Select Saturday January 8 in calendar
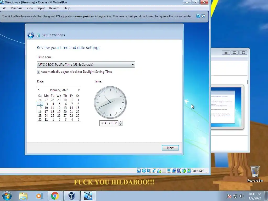Viewport: 268px width, 201px height. pyautogui.click(x=78, y=104)
